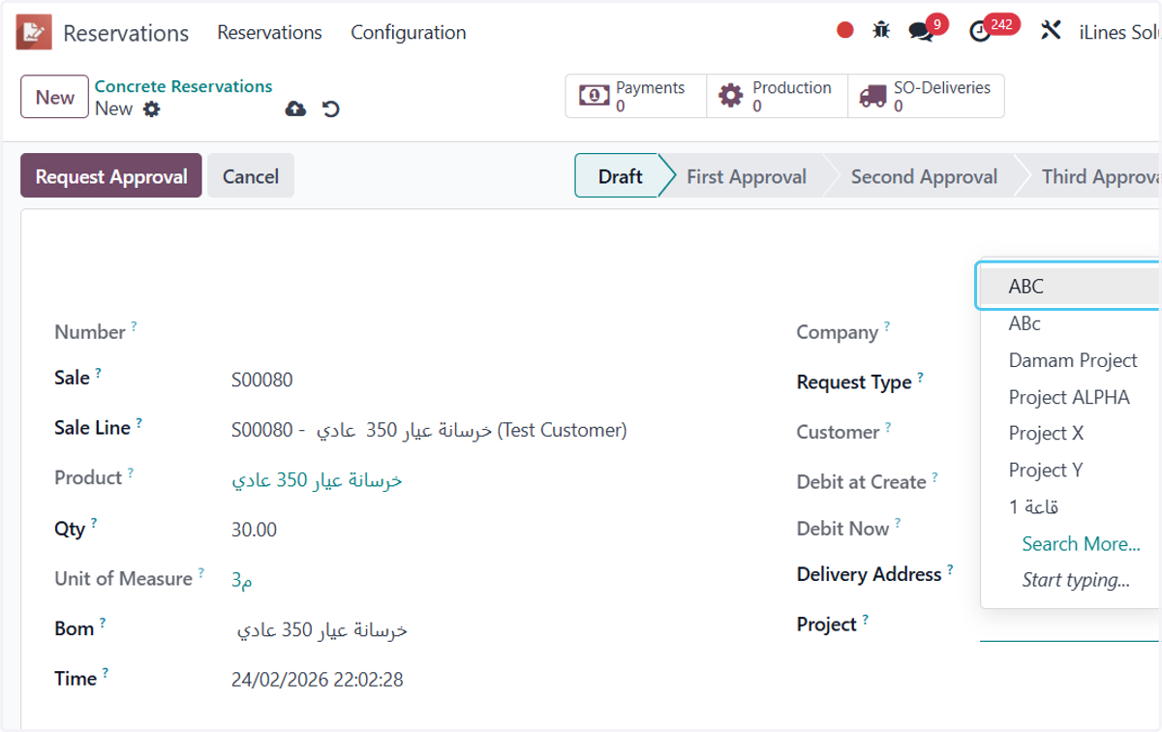This screenshot has height=732, width=1162.
Task: Click Search More... in the dropdown
Action: click(1081, 543)
